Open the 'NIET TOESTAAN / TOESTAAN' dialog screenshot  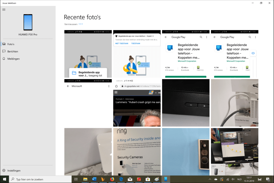pos(137,54)
